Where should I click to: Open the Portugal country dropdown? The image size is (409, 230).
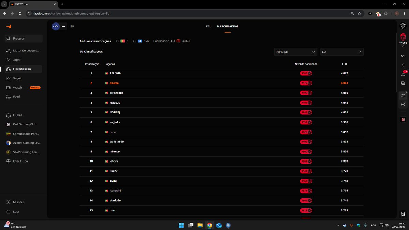tap(296, 52)
